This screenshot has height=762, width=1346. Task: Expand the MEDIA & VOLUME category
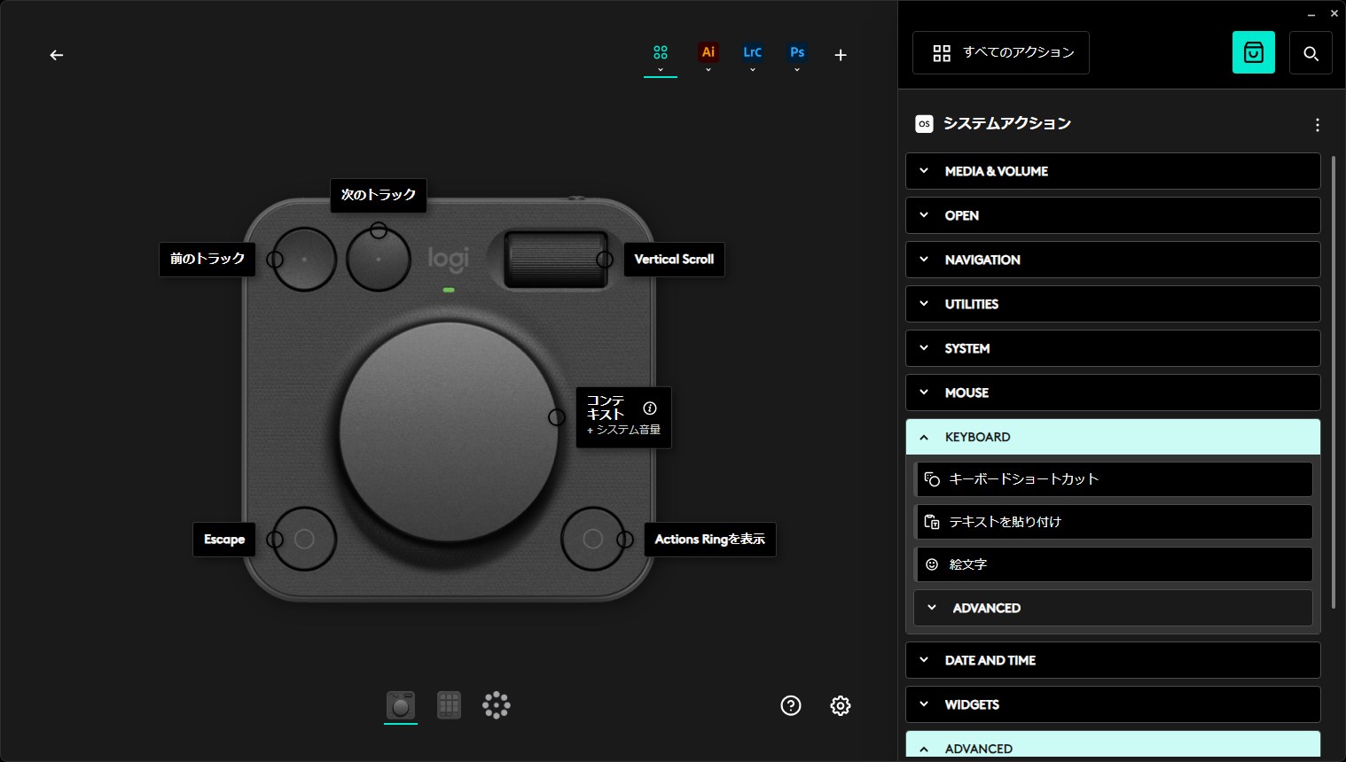[1113, 171]
